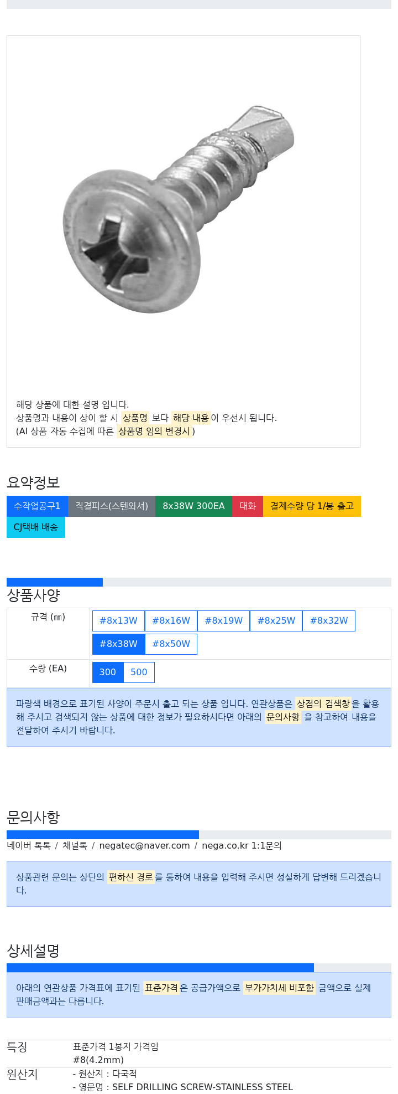The image size is (398, 1094).
Task: Select the #8x32W size option
Action: (x=329, y=621)
